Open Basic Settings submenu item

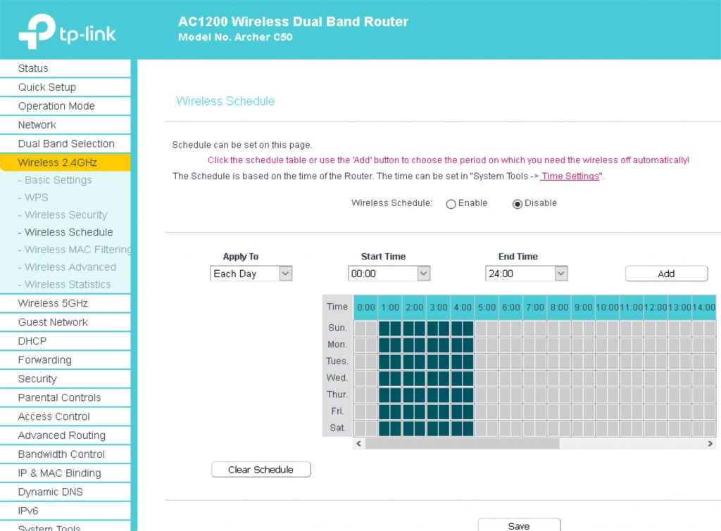(58, 180)
